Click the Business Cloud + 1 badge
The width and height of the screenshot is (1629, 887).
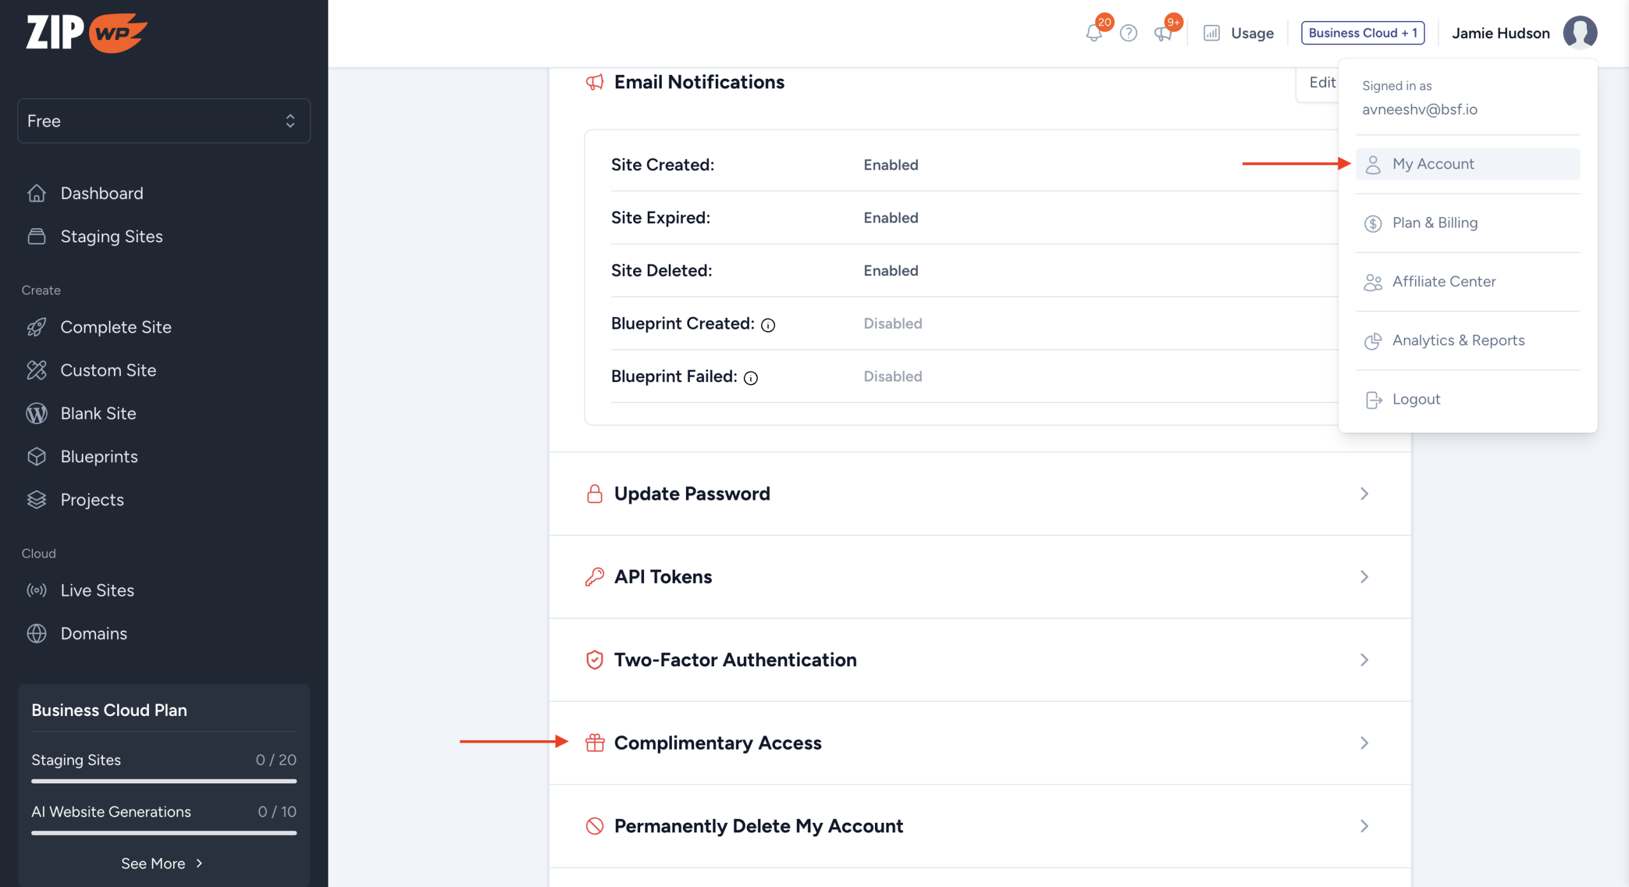tap(1362, 33)
